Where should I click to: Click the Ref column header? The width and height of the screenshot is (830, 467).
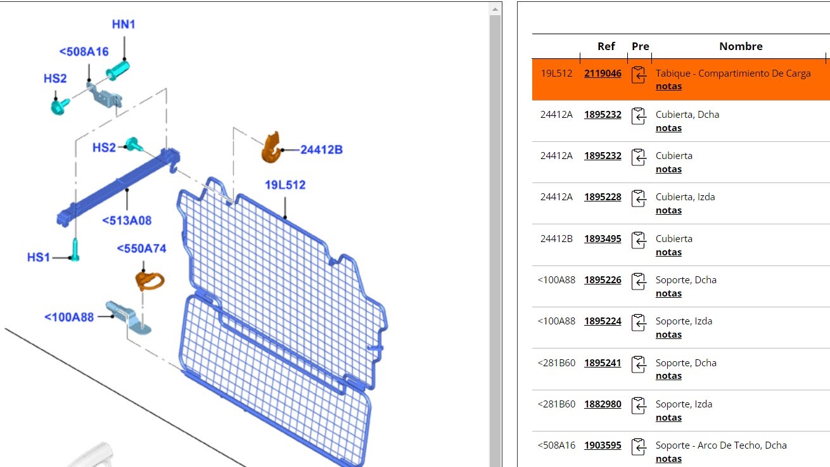(606, 46)
